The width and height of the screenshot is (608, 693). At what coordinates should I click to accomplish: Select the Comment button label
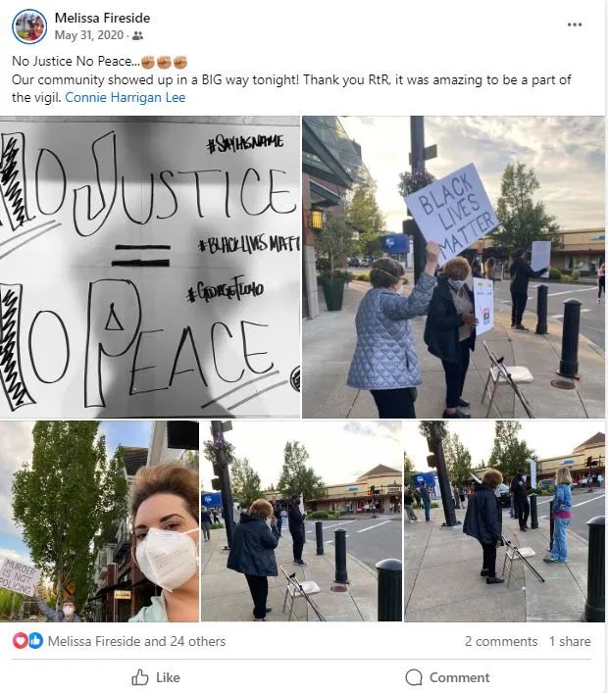pos(459,677)
